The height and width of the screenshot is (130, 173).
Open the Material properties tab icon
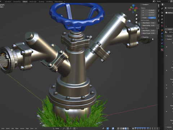(x=162, y=49)
